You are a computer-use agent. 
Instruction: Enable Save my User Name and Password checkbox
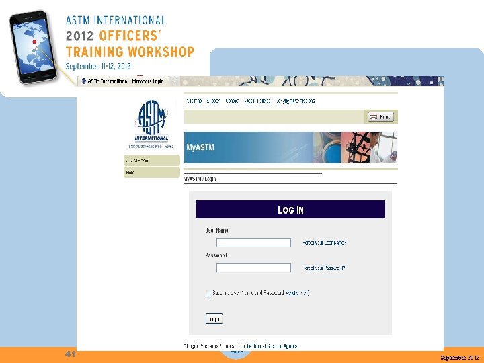tap(208, 293)
